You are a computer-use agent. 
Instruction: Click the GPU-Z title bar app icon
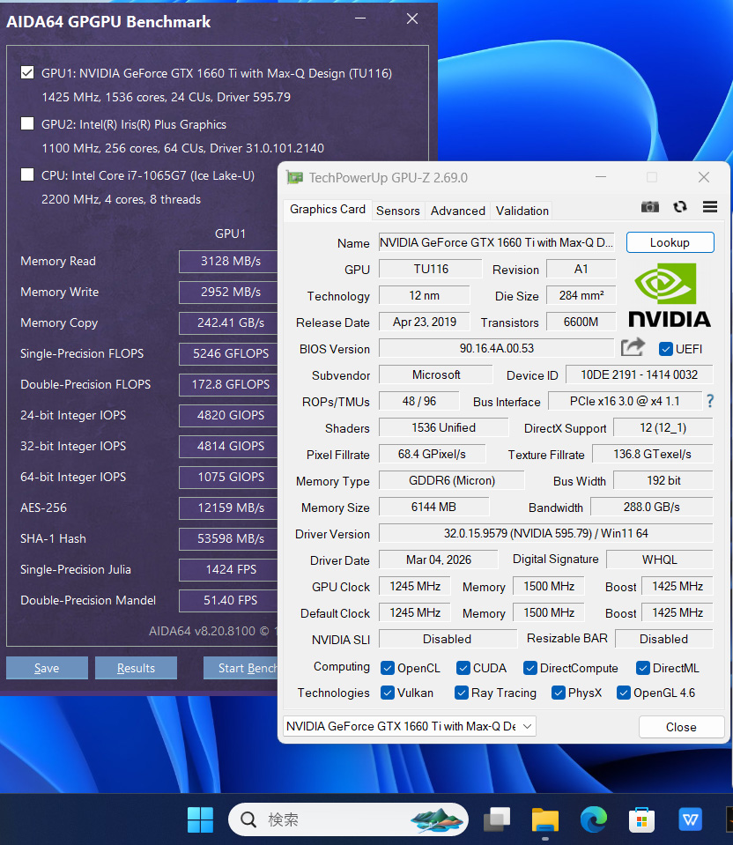[294, 177]
